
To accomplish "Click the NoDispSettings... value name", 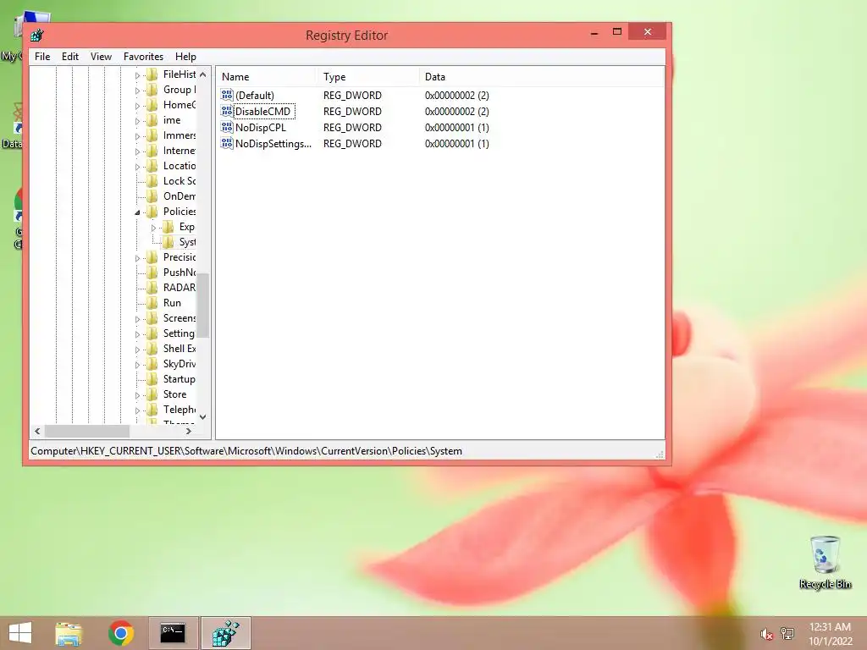I will 273,144.
